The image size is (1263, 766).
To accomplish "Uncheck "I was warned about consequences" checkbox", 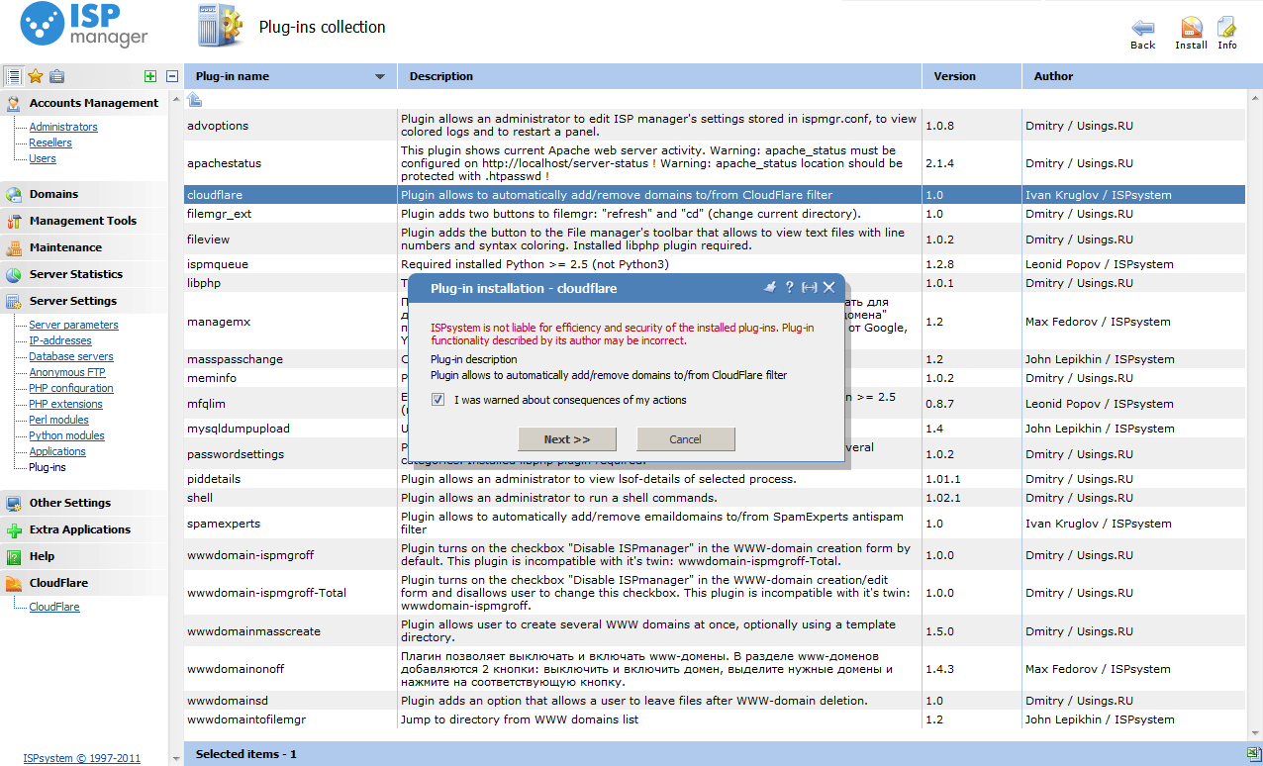I will (x=437, y=400).
